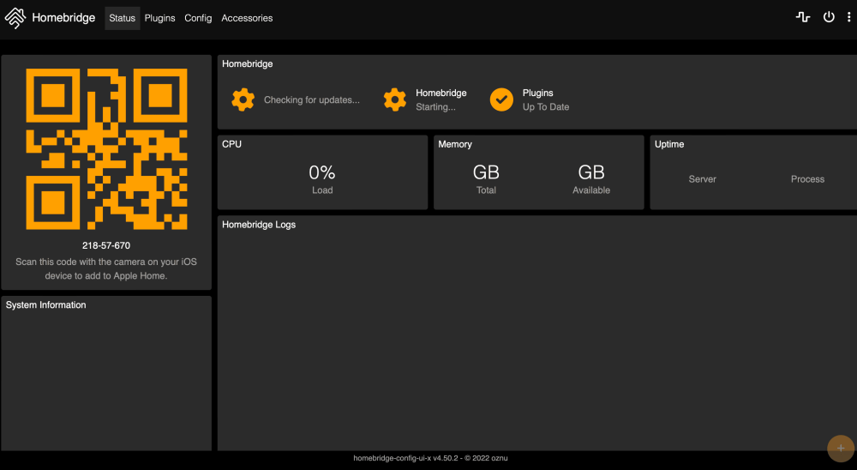
Task: Click the gear icon beside Checking for updates
Action: pyautogui.click(x=243, y=99)
